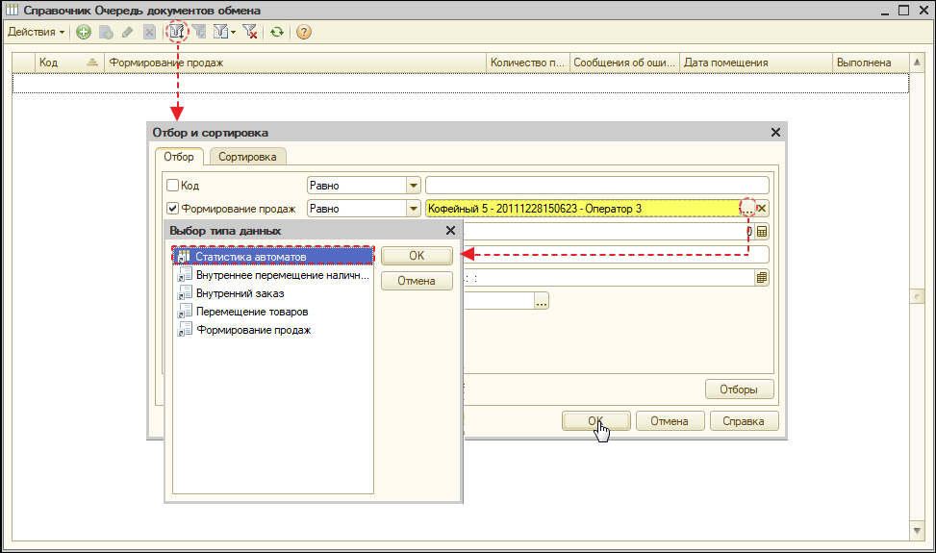Confirm type selection with OK

tap(417, 256)
